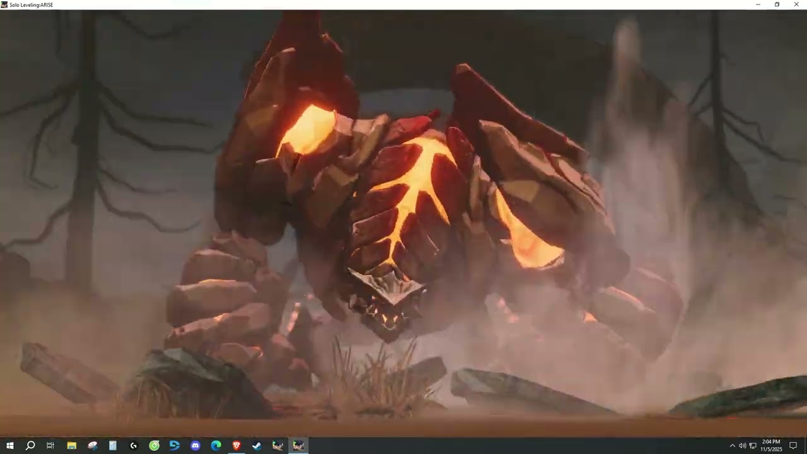807x454 pixels.
Task: Open the Action Center notifications
Action: point(793,446)
